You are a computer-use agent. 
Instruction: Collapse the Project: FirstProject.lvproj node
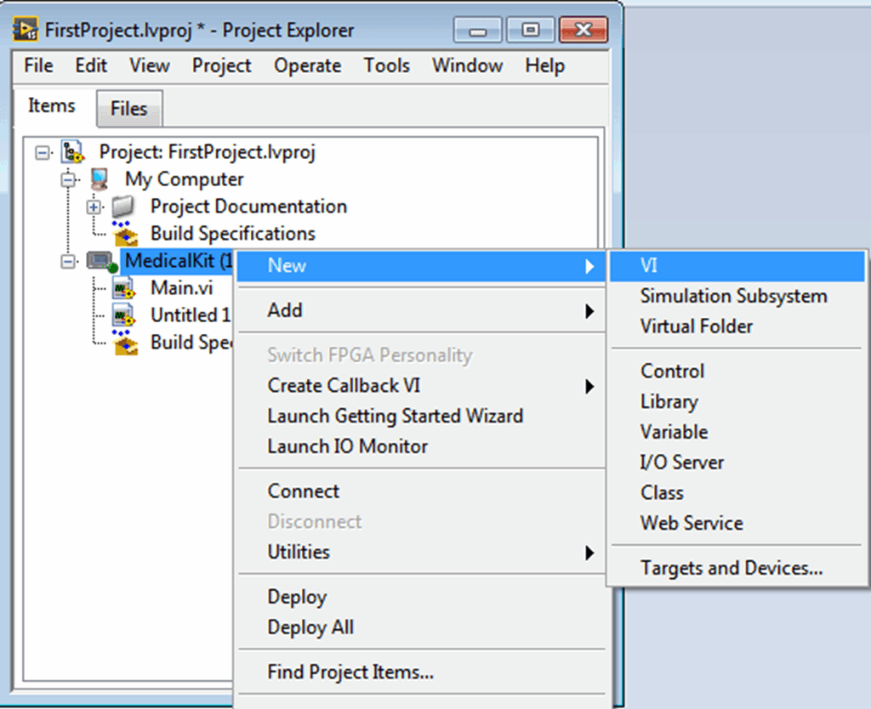[x=43, y=152]
